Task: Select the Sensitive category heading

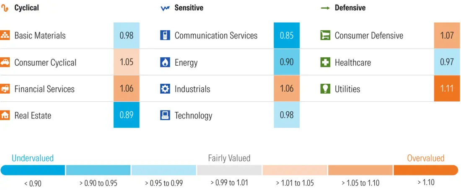Action: (189, 8)
